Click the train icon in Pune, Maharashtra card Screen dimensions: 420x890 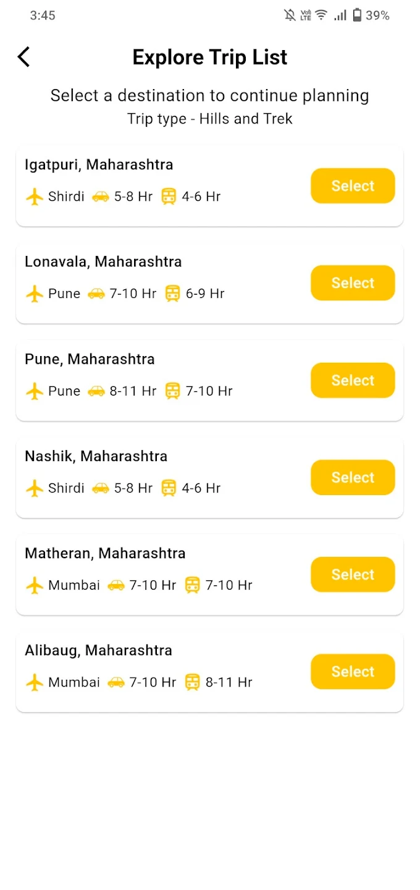pyautogui.click(x=172, y=391)
